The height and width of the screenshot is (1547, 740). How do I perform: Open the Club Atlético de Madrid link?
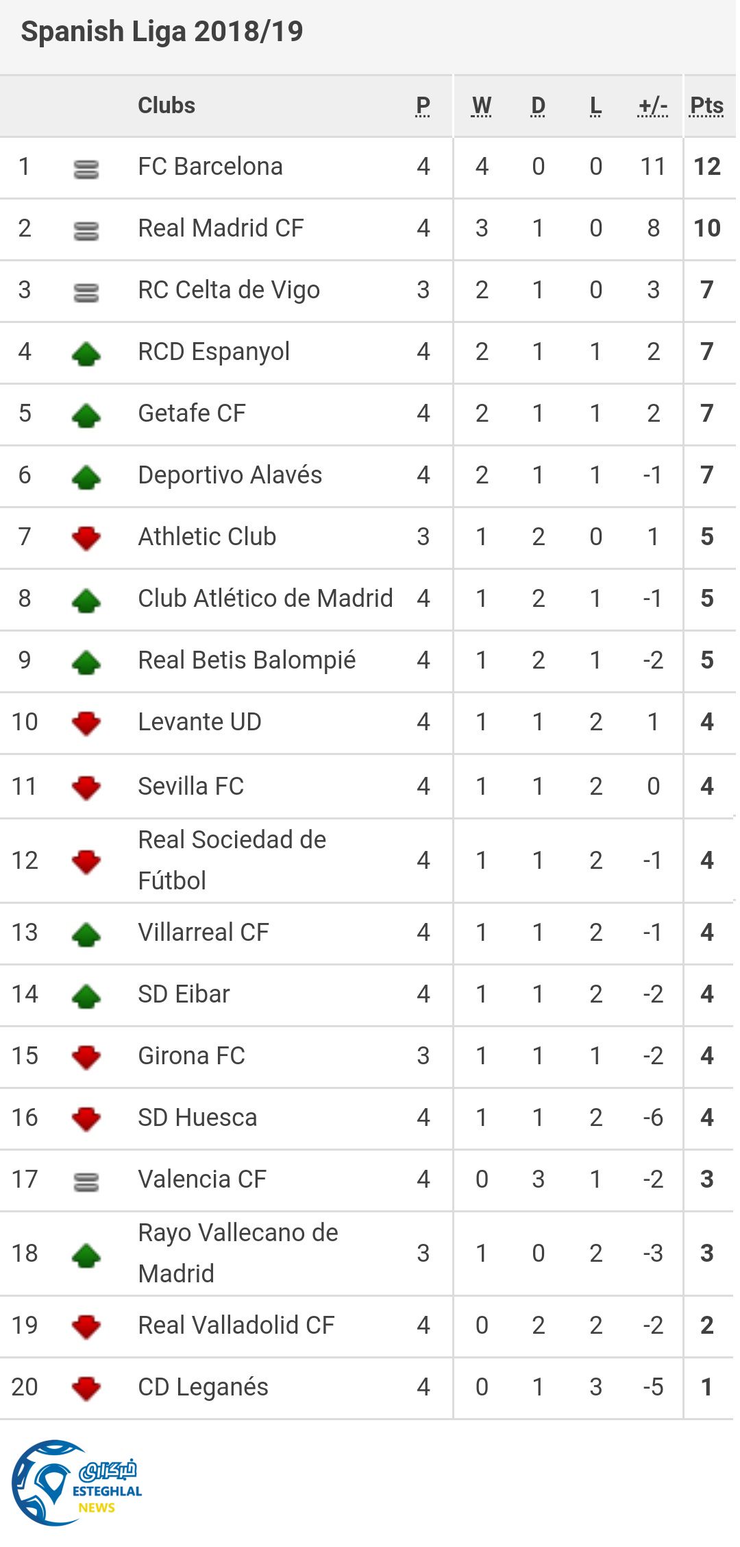click(x=265, y=599)
